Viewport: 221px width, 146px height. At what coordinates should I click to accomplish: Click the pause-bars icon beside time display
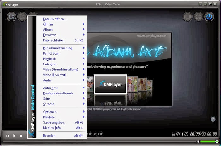(x=182, y=134)
